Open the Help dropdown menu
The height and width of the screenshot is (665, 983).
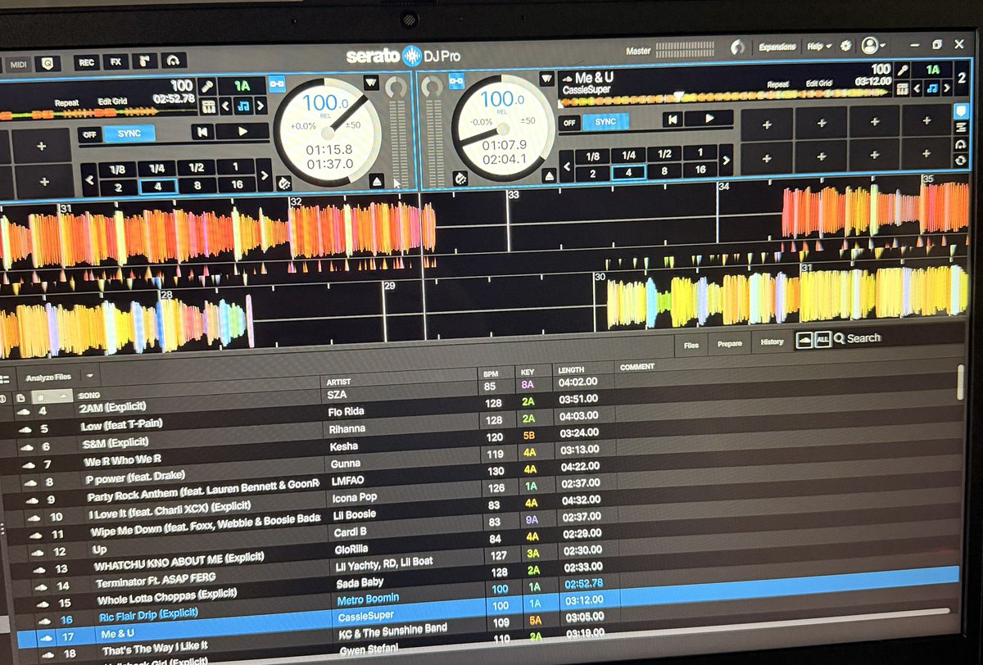point(819,47)
